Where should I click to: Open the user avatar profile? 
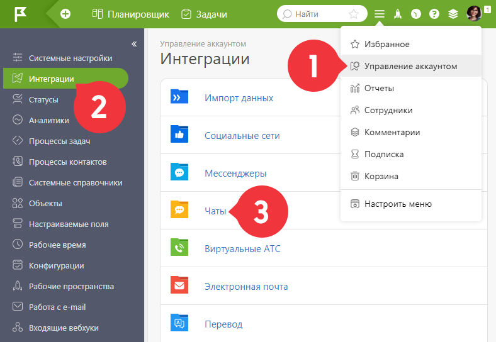tap(474, 14)
